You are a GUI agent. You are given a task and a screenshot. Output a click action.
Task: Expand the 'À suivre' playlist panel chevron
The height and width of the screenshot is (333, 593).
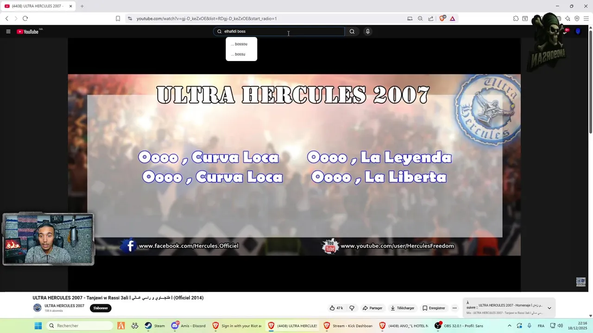[x=549, y=308]
